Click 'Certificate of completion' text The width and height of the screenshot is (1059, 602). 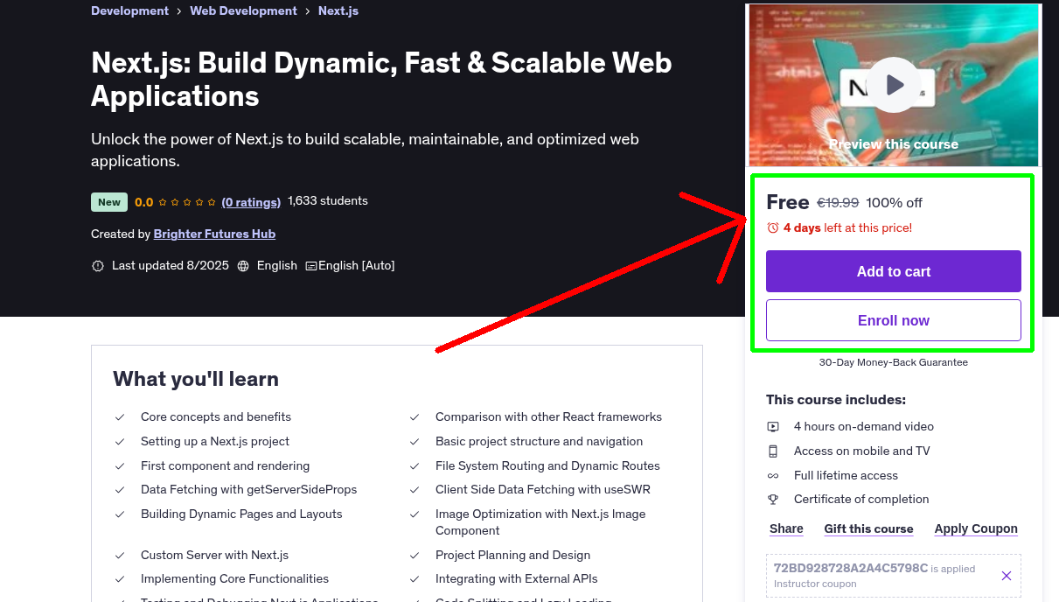click(x=861, y=500)
